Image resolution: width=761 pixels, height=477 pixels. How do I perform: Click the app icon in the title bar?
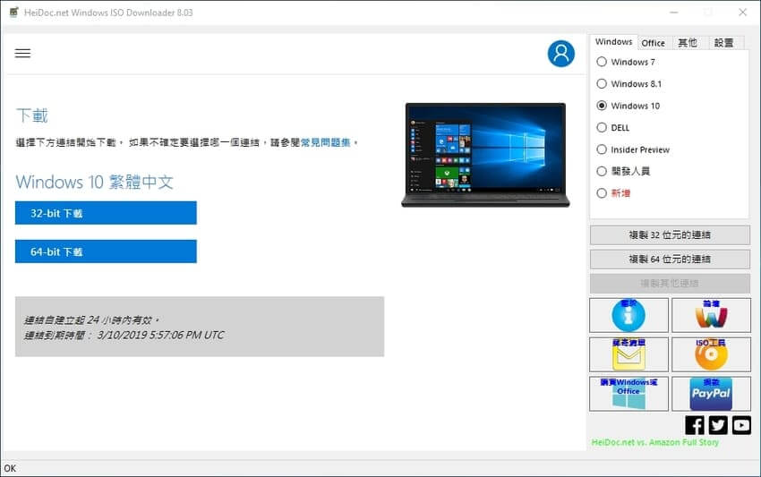pyautogui.click(x=13, y=13)
